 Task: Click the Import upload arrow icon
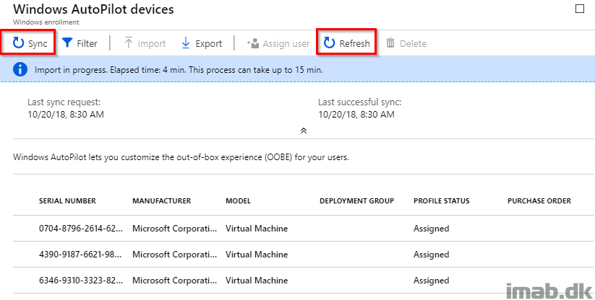click(128, 43)
